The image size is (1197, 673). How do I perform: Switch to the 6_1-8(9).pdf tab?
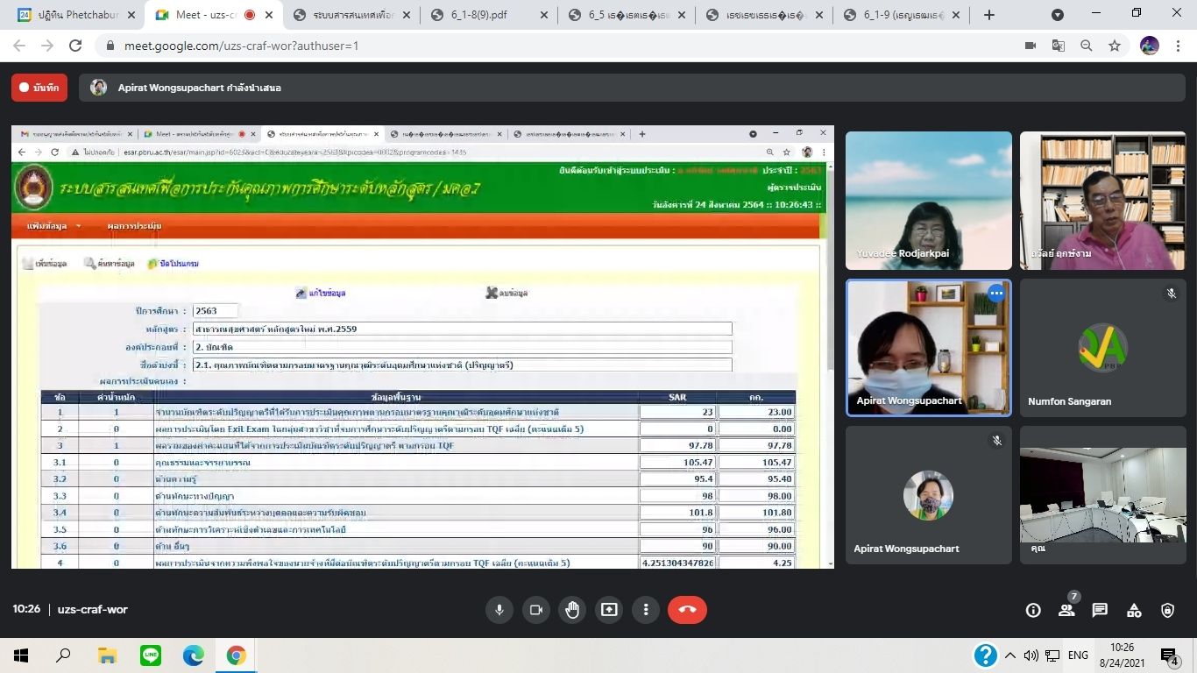[487, 15]
